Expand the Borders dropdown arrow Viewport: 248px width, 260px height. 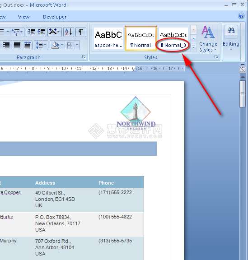tap(77, 45)
